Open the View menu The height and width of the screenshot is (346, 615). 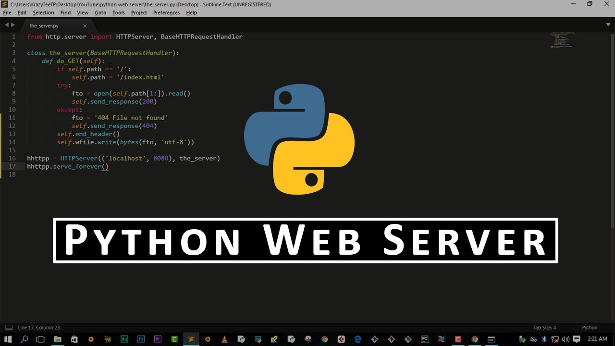[83, 12]
